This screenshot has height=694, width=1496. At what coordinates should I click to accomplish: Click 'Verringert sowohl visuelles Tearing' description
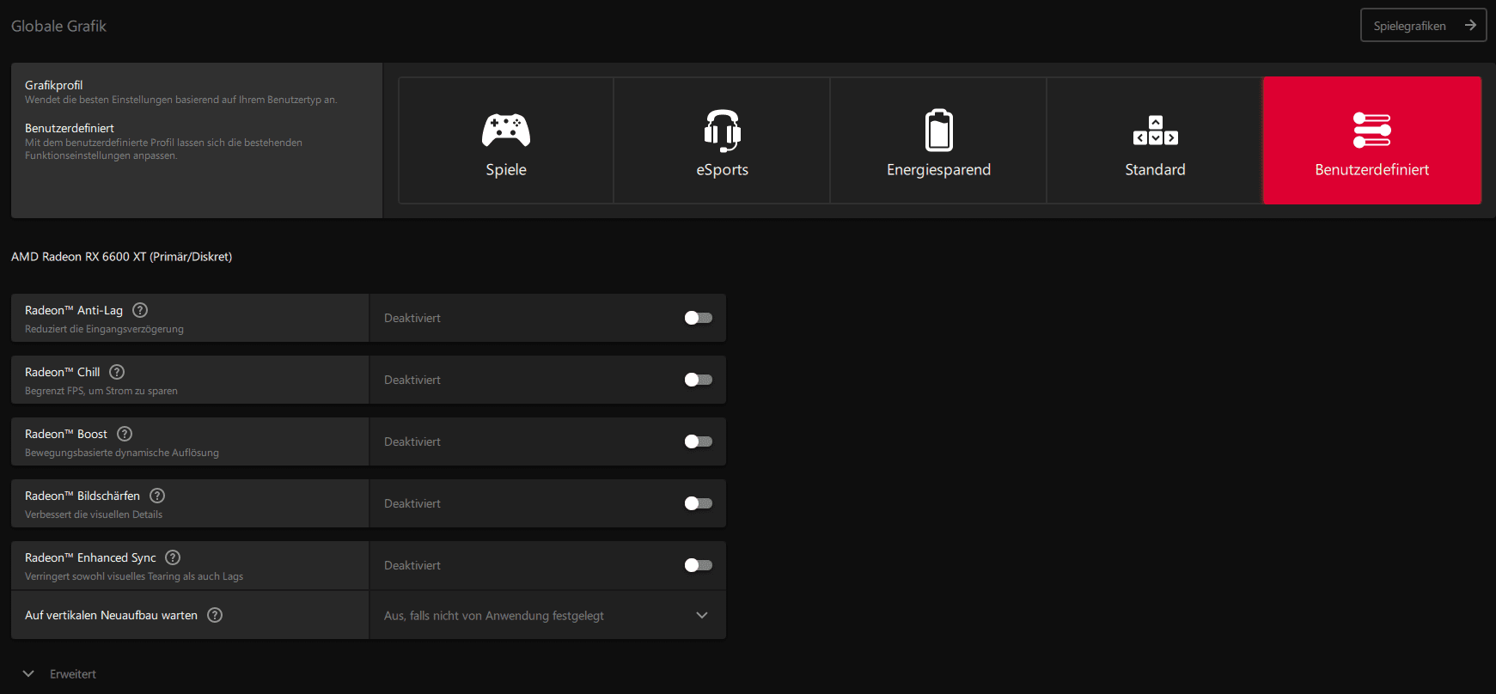(x=134, y=576)
